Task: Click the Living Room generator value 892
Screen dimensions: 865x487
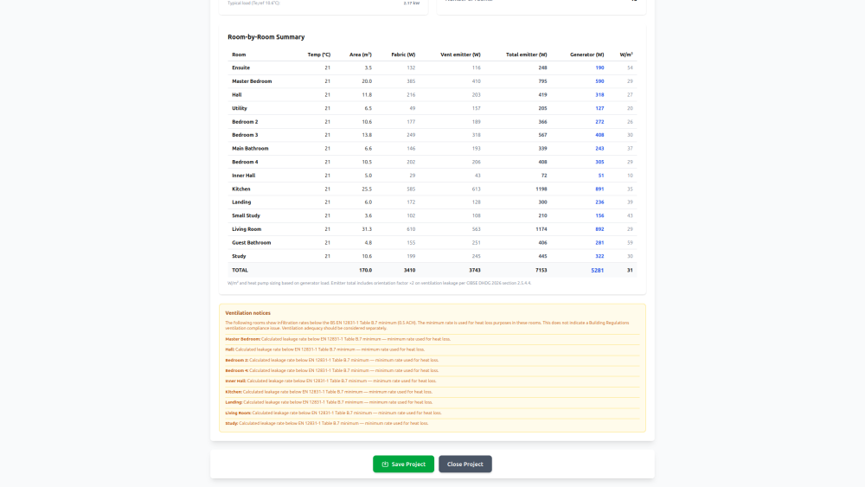Action: [599, 229]
